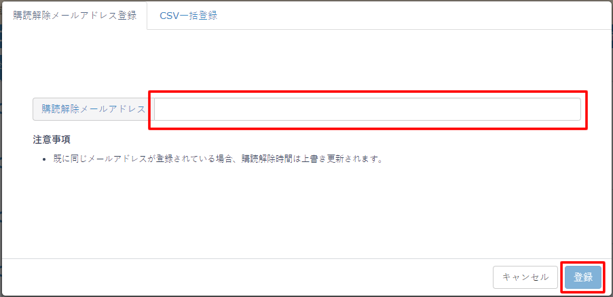Go to the CSV一括登録 link tab
Screen dimensions: 613x297
[189, 16]
